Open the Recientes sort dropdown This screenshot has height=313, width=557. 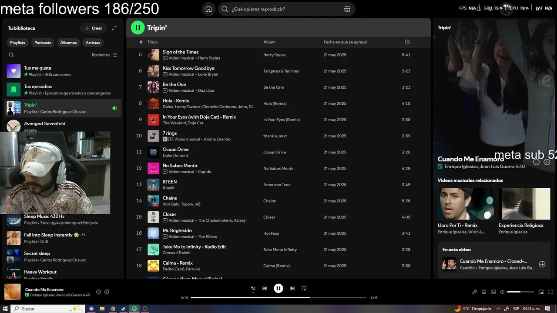point(104,55)
